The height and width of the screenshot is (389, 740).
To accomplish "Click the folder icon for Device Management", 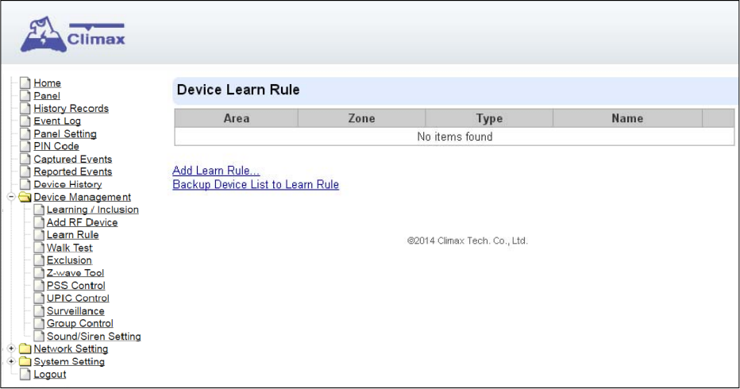I will click(x=25, y=197).
